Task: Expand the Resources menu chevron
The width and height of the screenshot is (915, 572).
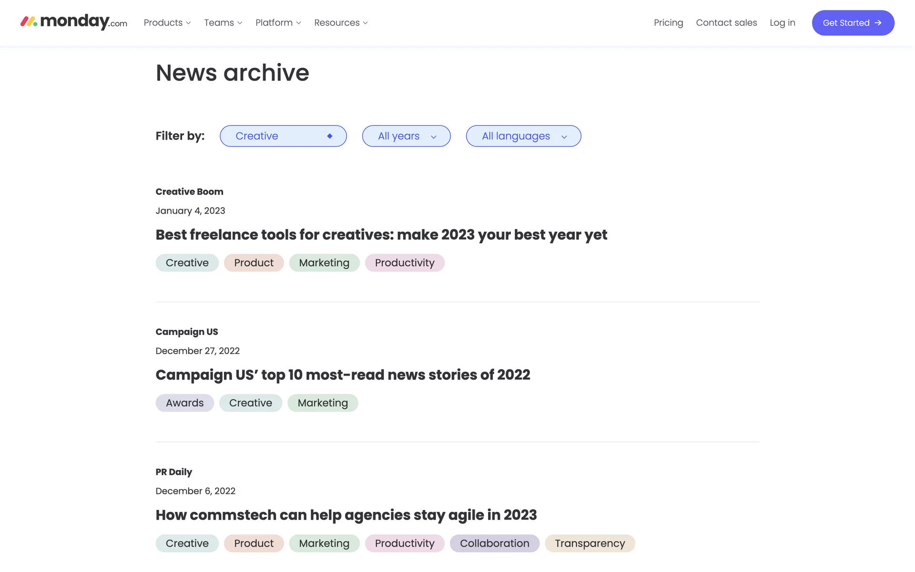Action: [x=366, y=23]
